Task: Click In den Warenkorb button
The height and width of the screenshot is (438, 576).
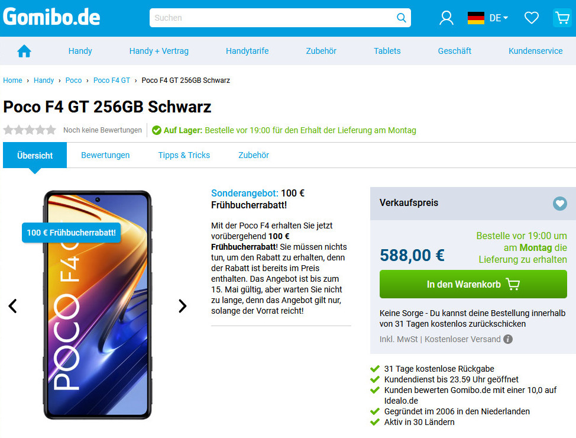Action: (x=473, y=284)
